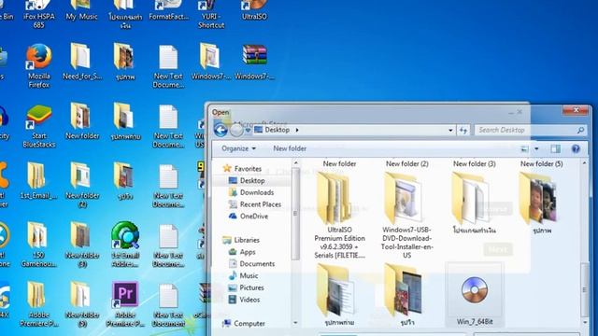598x336 pixels.
Task: Select the FormatFactory desktop shortcut
Action: (x=168, y=10)
